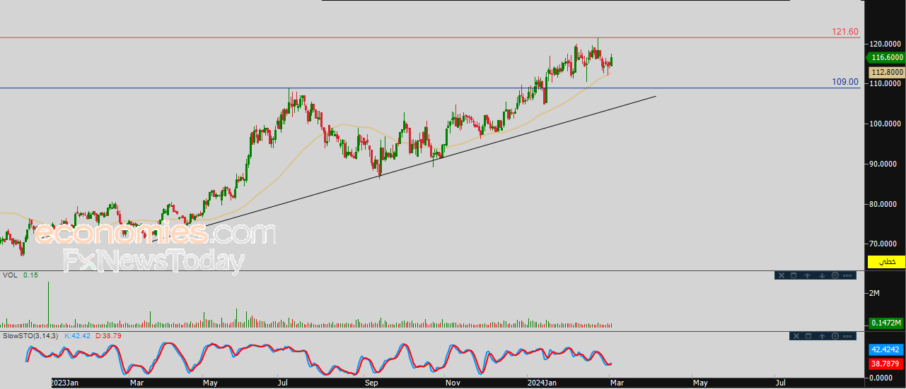This screenshot has width=906, height=389.
Task: Click the 2M volume axis label
Action: point(874,292)
